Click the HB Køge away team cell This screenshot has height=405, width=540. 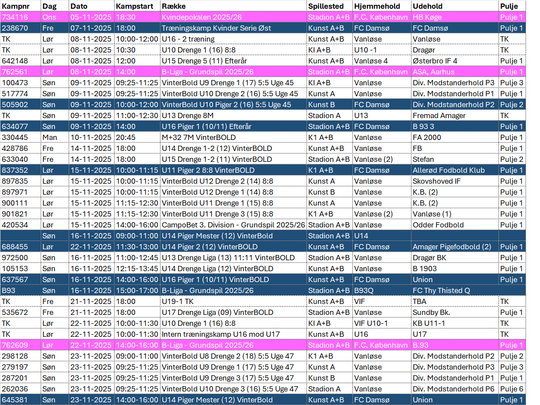pos(427,17)
